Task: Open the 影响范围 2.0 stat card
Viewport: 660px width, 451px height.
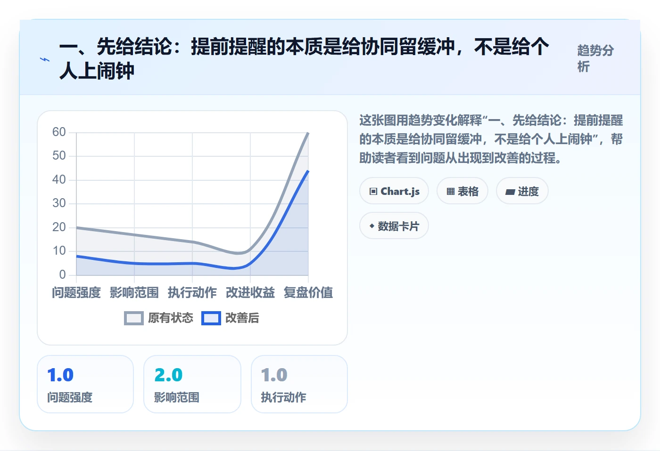Action: 192,384
